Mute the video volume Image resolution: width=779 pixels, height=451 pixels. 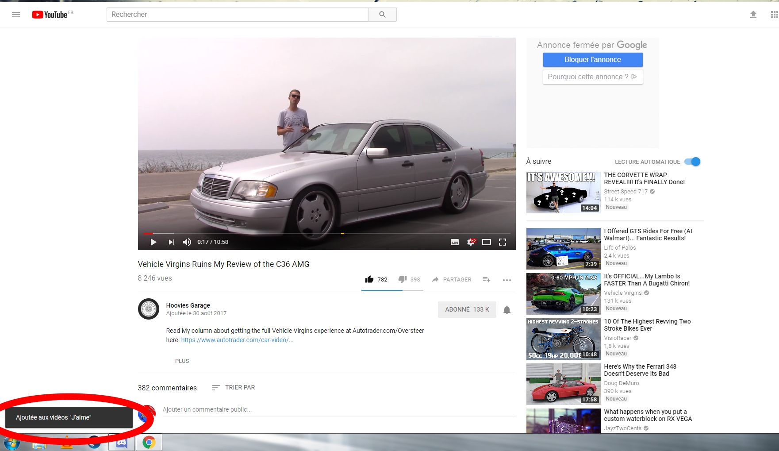click(187, 242)
